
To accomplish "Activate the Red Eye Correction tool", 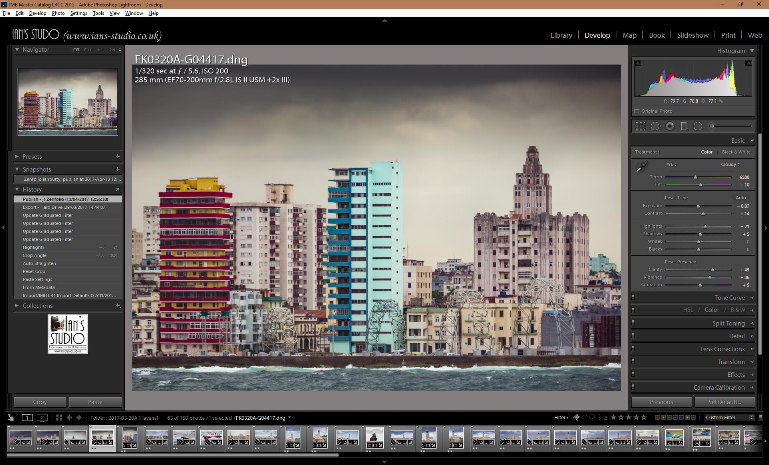I will (x=670, y=126).
